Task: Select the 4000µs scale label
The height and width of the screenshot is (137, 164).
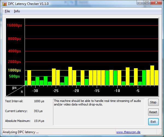Action: coord(14,51)
